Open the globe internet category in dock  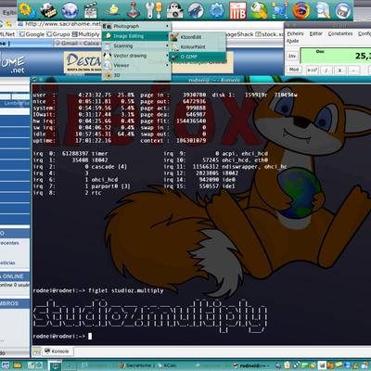pyautogui.click(x=70, y=10)
